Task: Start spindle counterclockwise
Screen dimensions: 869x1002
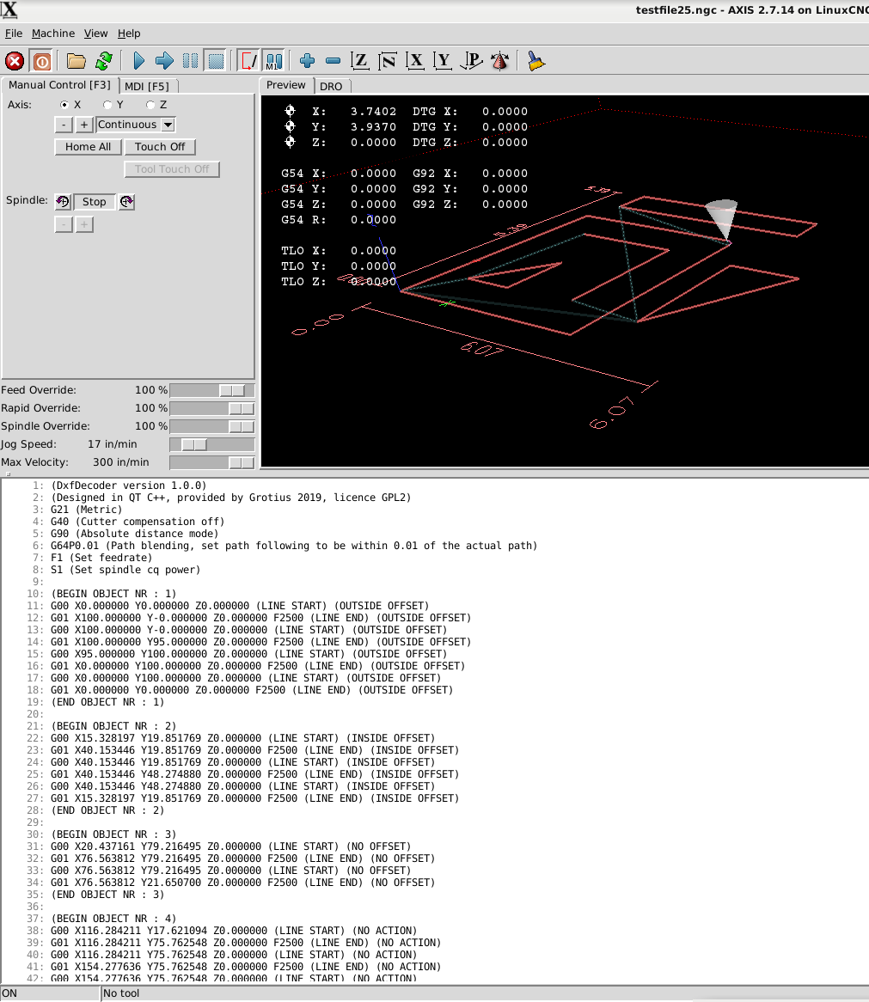Action: click(x=63, y=202)
